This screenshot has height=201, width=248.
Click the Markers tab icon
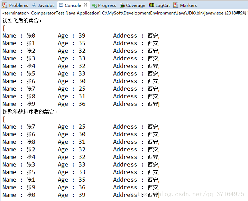[x=176, y=5]
